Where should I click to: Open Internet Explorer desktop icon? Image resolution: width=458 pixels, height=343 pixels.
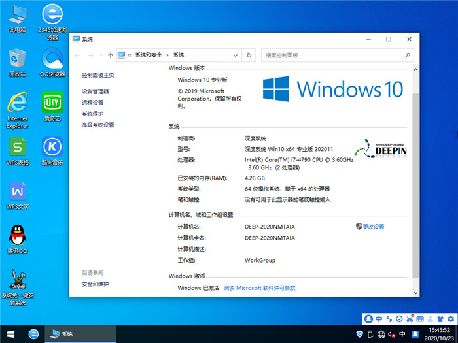coord(18,110)
